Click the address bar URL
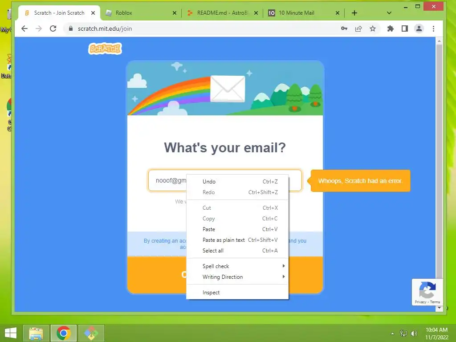Image resolution: width=456 pixels, height=342 pixels. (x=105, y=28)
